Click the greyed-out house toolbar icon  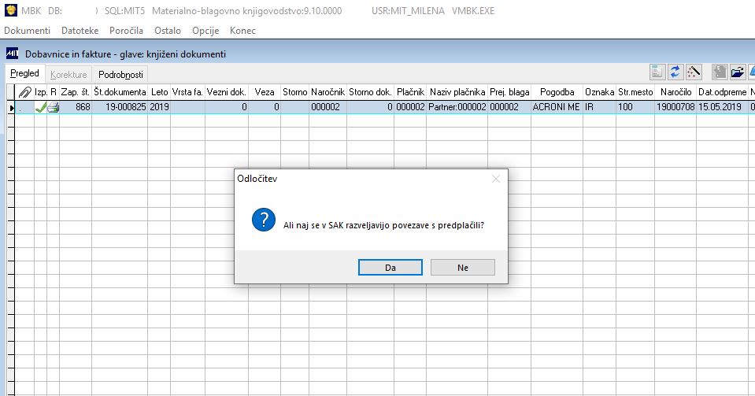pyautogui.click(x=720, y=72)
